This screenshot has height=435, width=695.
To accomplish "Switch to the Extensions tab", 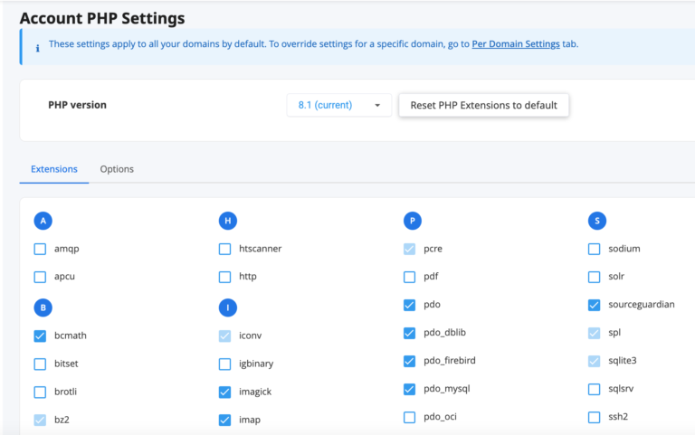I will pos(54,169).
